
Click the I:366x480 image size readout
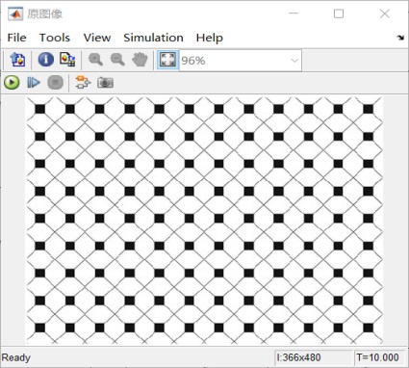(298, 357)
